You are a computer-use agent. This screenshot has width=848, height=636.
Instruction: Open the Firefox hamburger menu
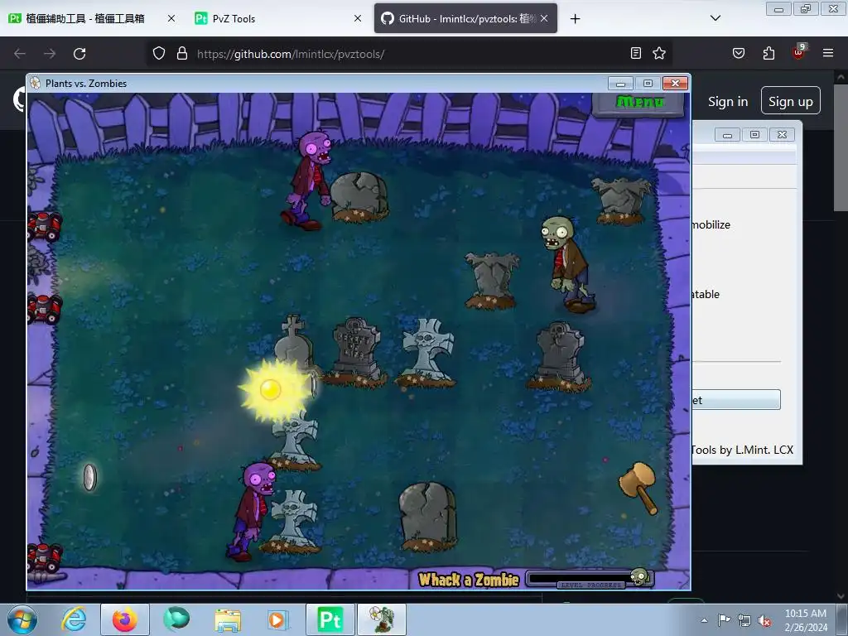828,53
